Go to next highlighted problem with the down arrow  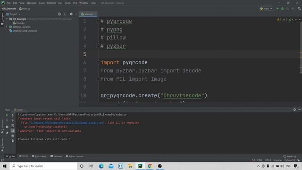click(x=300, y=19)
